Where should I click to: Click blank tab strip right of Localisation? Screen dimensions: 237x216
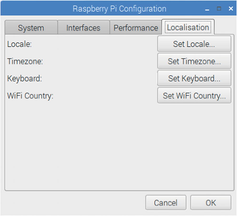(x=224, y=27)
